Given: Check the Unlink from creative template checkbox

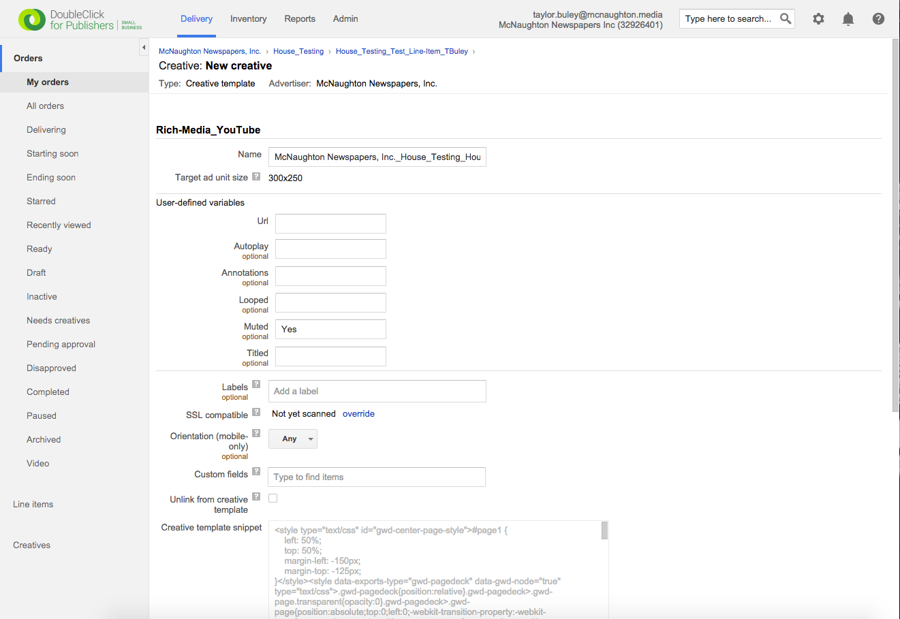Looking at the screenshot, I should click(273, 498).
